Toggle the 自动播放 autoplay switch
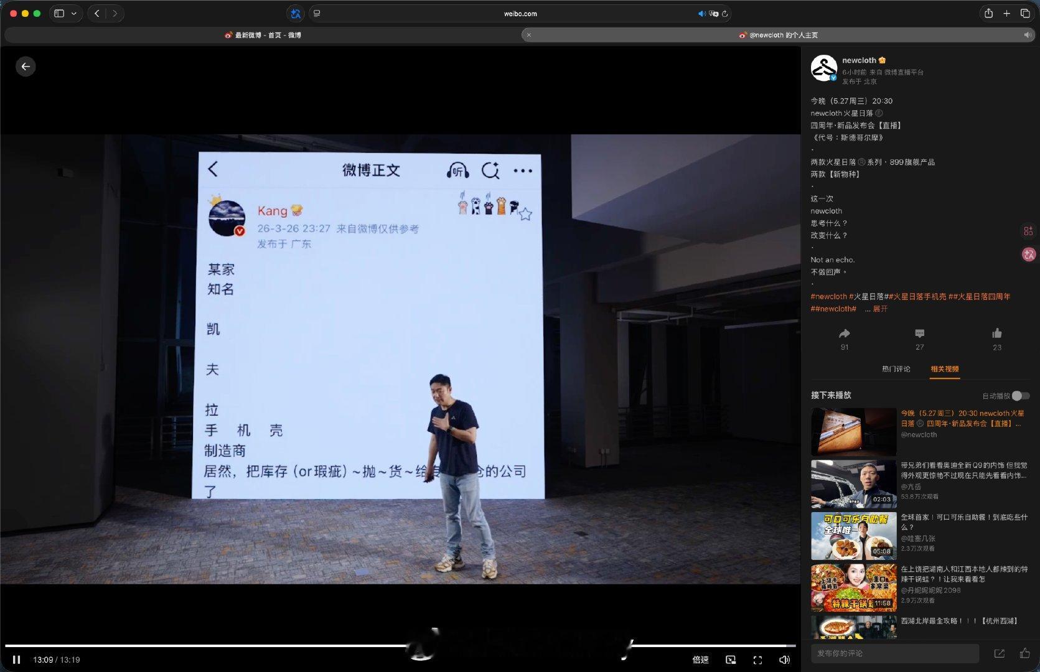Viewport: 1040px width, 672px height. click(x=1021, y=396)
